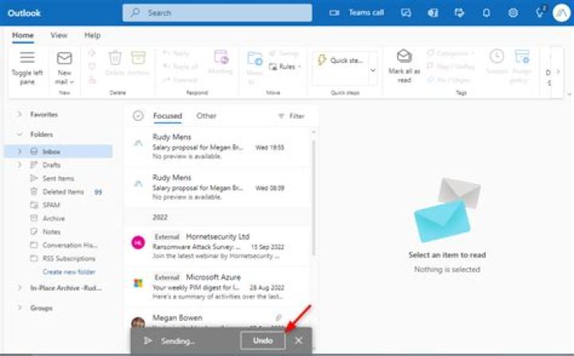Screen dimensions: 574x356
Task: Open the Hornetsecurity Ltd email
Action: tap(218, 246)
